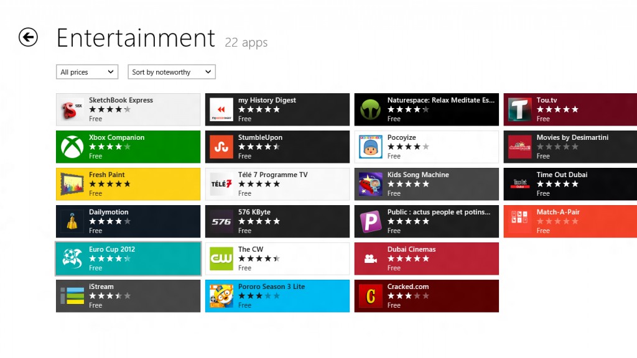Click the 22 apps count text

pos(246,43)
